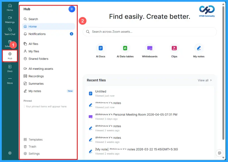Screen dimensions: 228x162
Task: Open app settings gear at bottom of rail
Action: click(10, 153)
